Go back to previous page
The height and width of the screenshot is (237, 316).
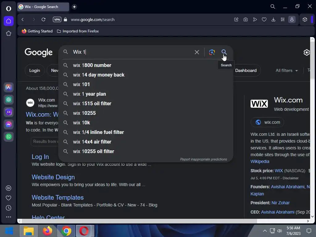23,19
